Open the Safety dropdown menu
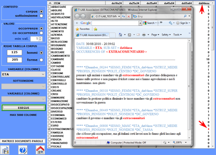 [x=167, y=35]
